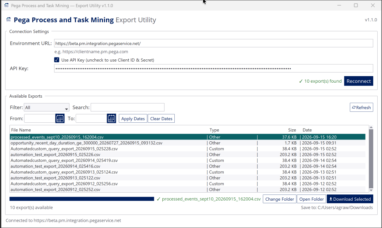Click the Pega app icon in title bar
The width and height of the screenshot is (382, 228).
(6, 5)
